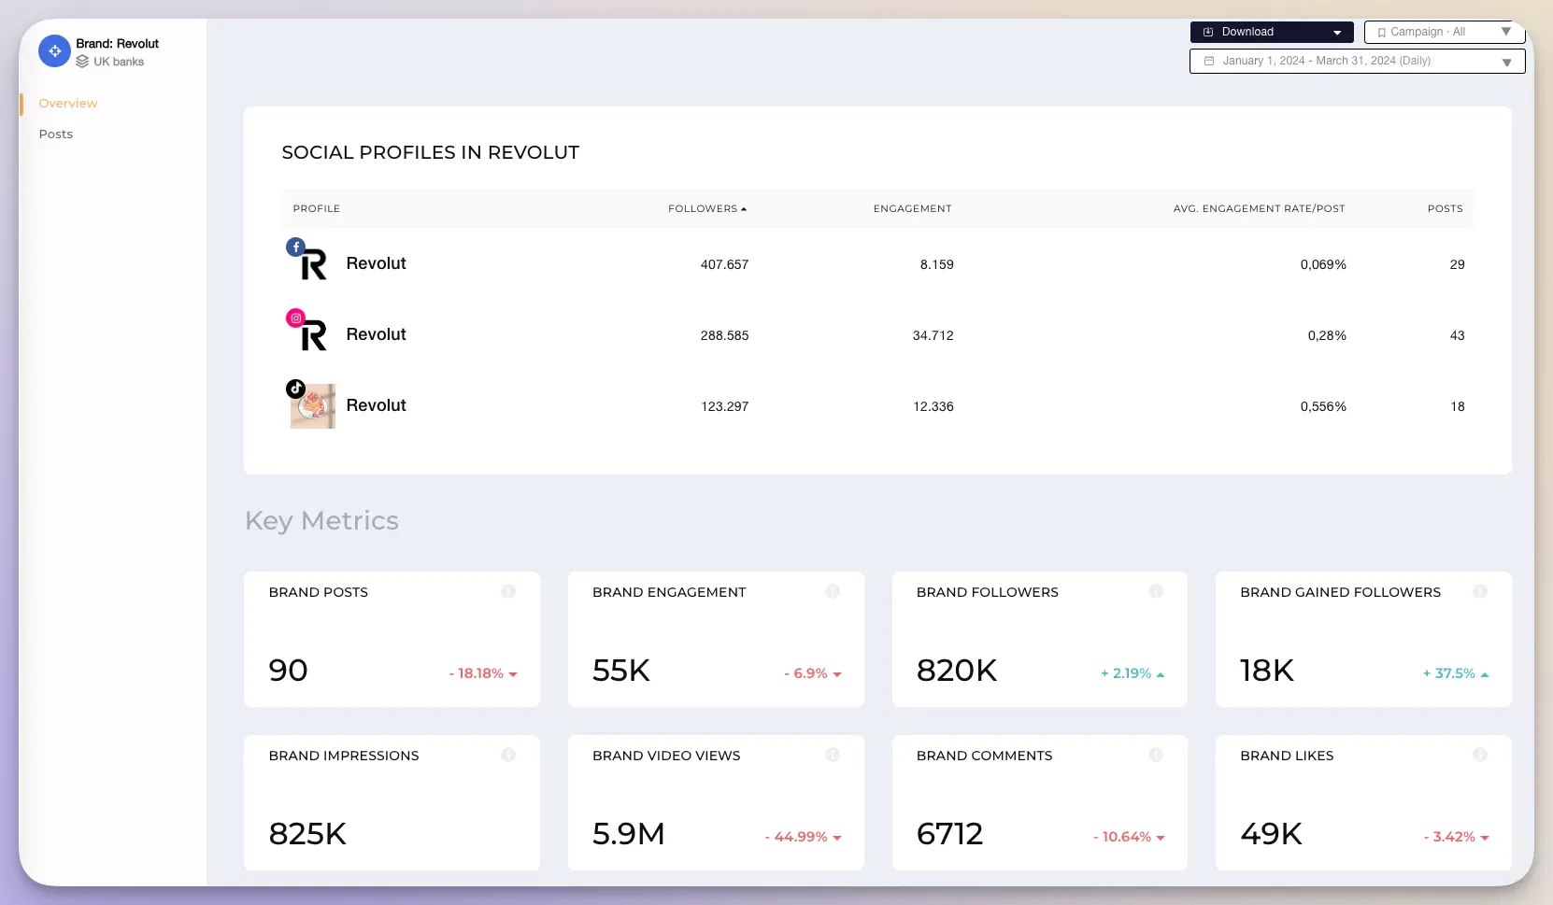Click the -18.18% change on Brand Posts

tap(483, 673)
